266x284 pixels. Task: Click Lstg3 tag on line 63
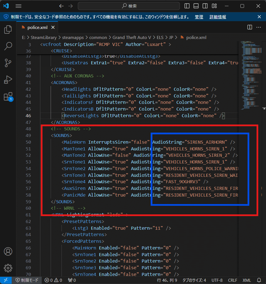click(x=81, y=228)
